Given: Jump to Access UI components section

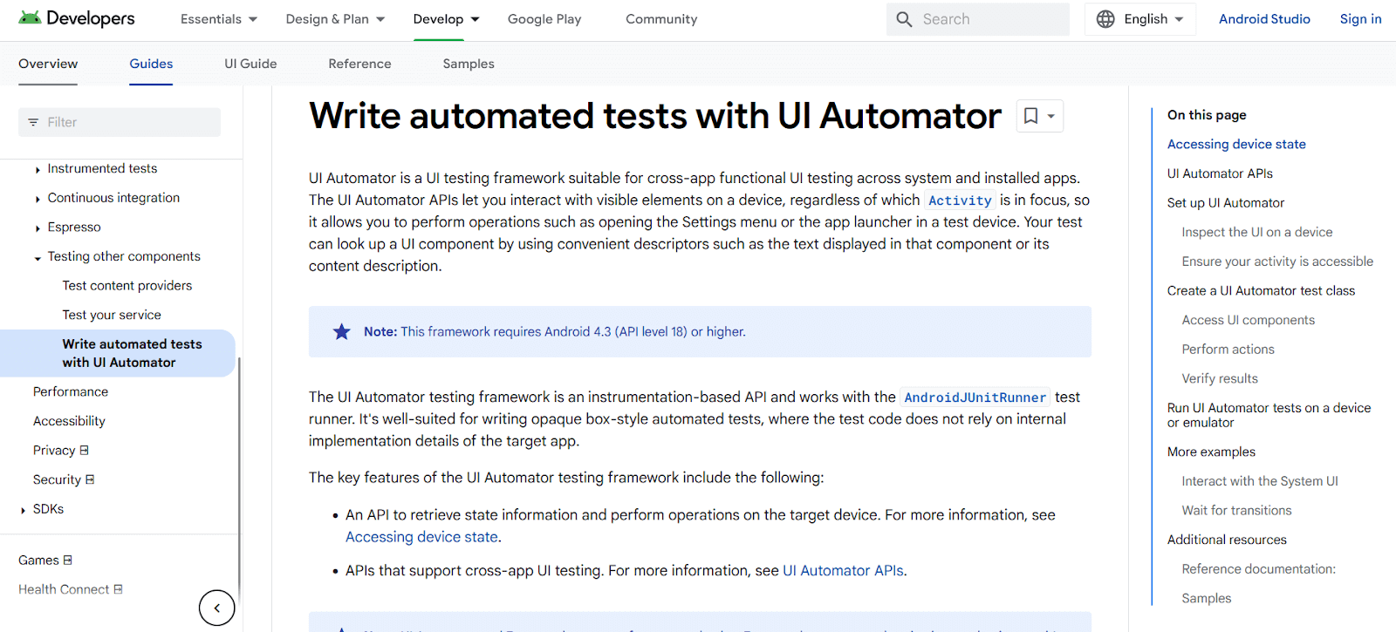Looking at the screenshot, I should click(1248, 321).
